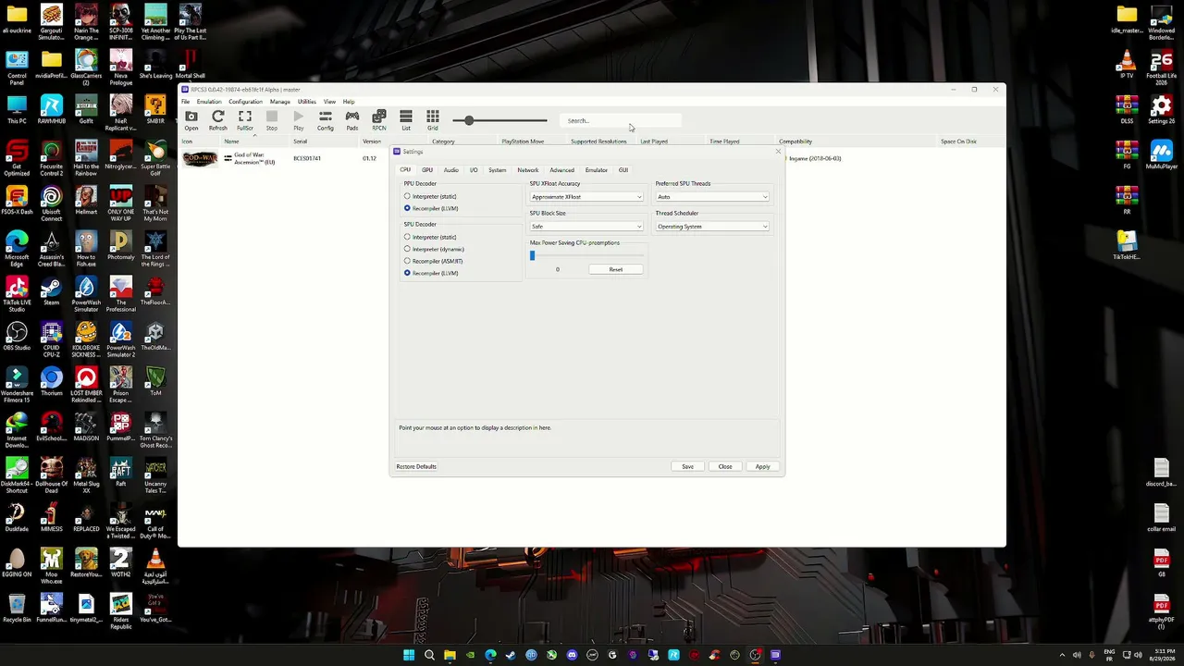
Task: Click the Close button in Settings footer
Action: (725, 466)
